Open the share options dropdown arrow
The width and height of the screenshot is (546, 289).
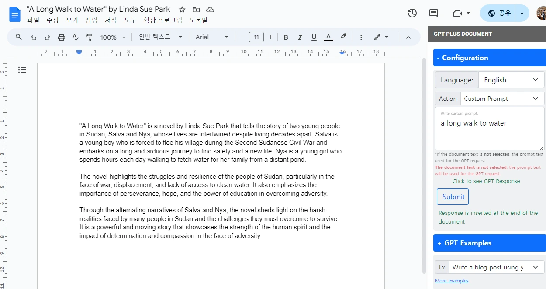(522, 13)
